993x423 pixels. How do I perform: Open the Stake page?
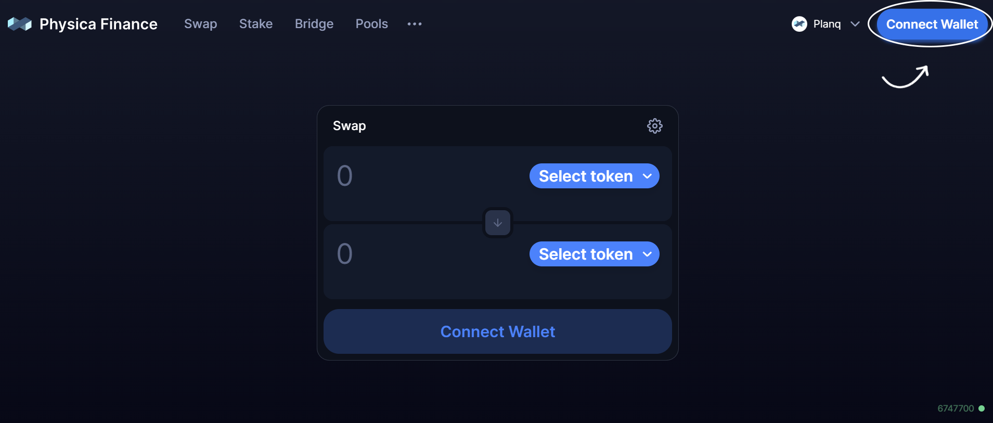point(256,24)
